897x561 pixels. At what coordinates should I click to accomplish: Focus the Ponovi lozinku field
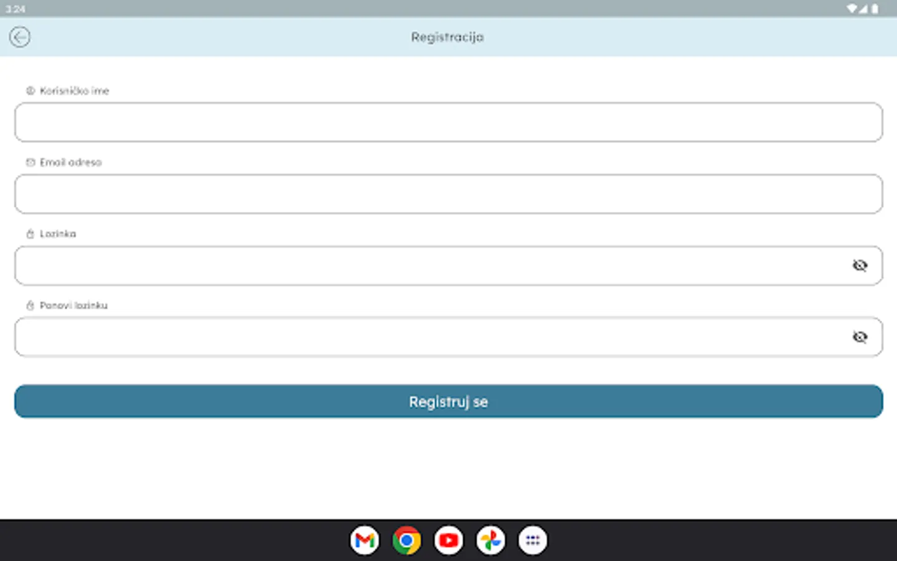[x=448, y=337]
